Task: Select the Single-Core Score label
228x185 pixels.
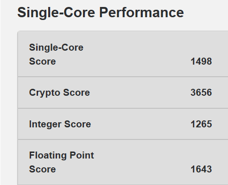Action: pyautogui.click(x=56, y=54)
